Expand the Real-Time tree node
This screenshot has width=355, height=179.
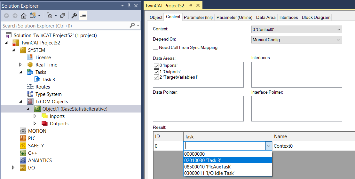[20, 65]
